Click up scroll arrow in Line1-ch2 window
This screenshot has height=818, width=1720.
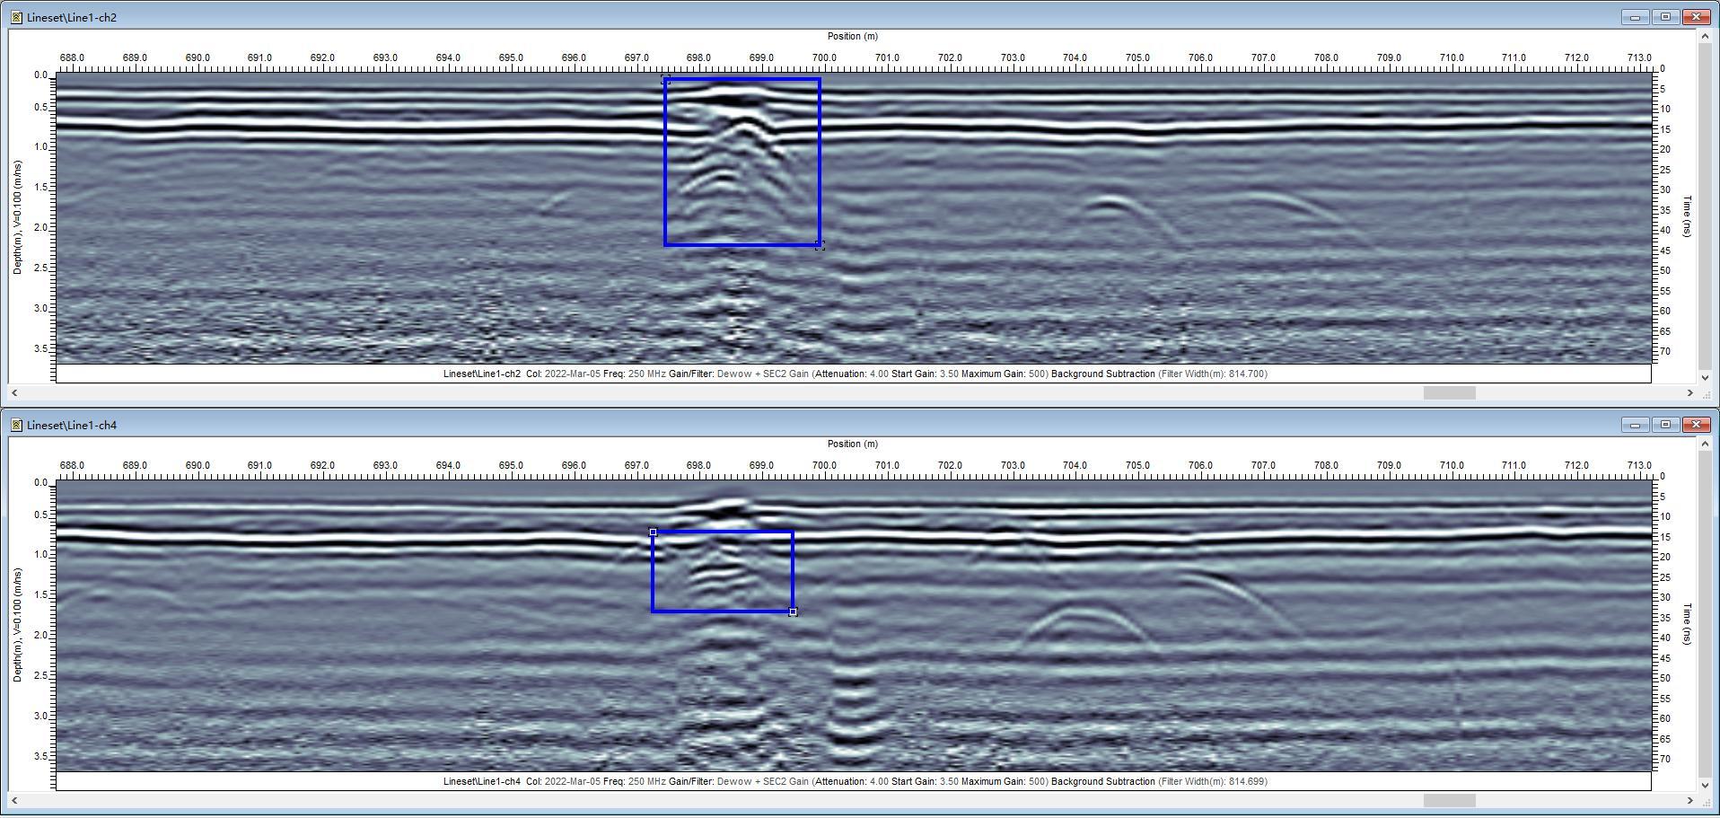(1705, 36)
